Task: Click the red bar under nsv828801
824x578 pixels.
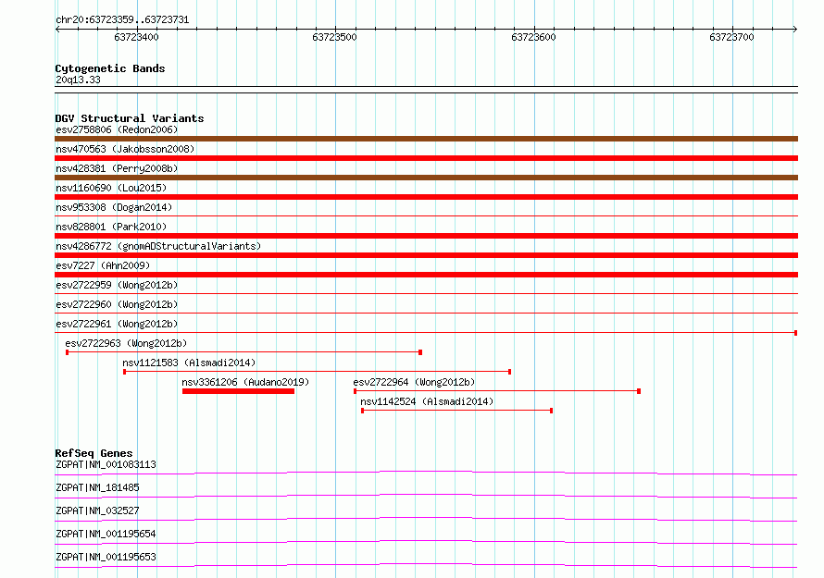Action: click(x=426, y=236)
